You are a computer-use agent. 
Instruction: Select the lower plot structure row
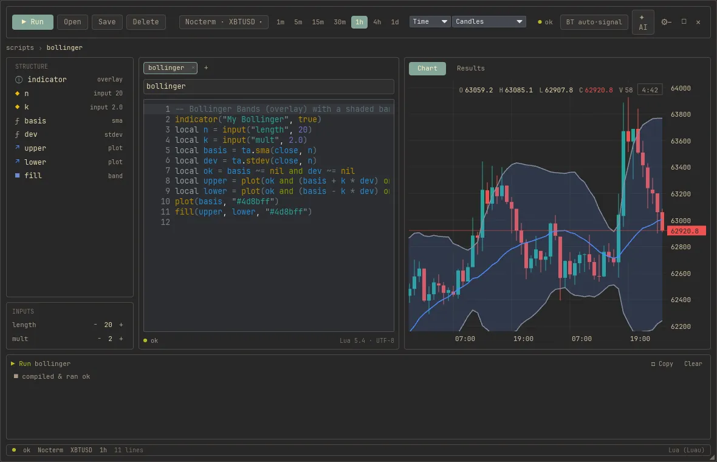click(69, 162)
